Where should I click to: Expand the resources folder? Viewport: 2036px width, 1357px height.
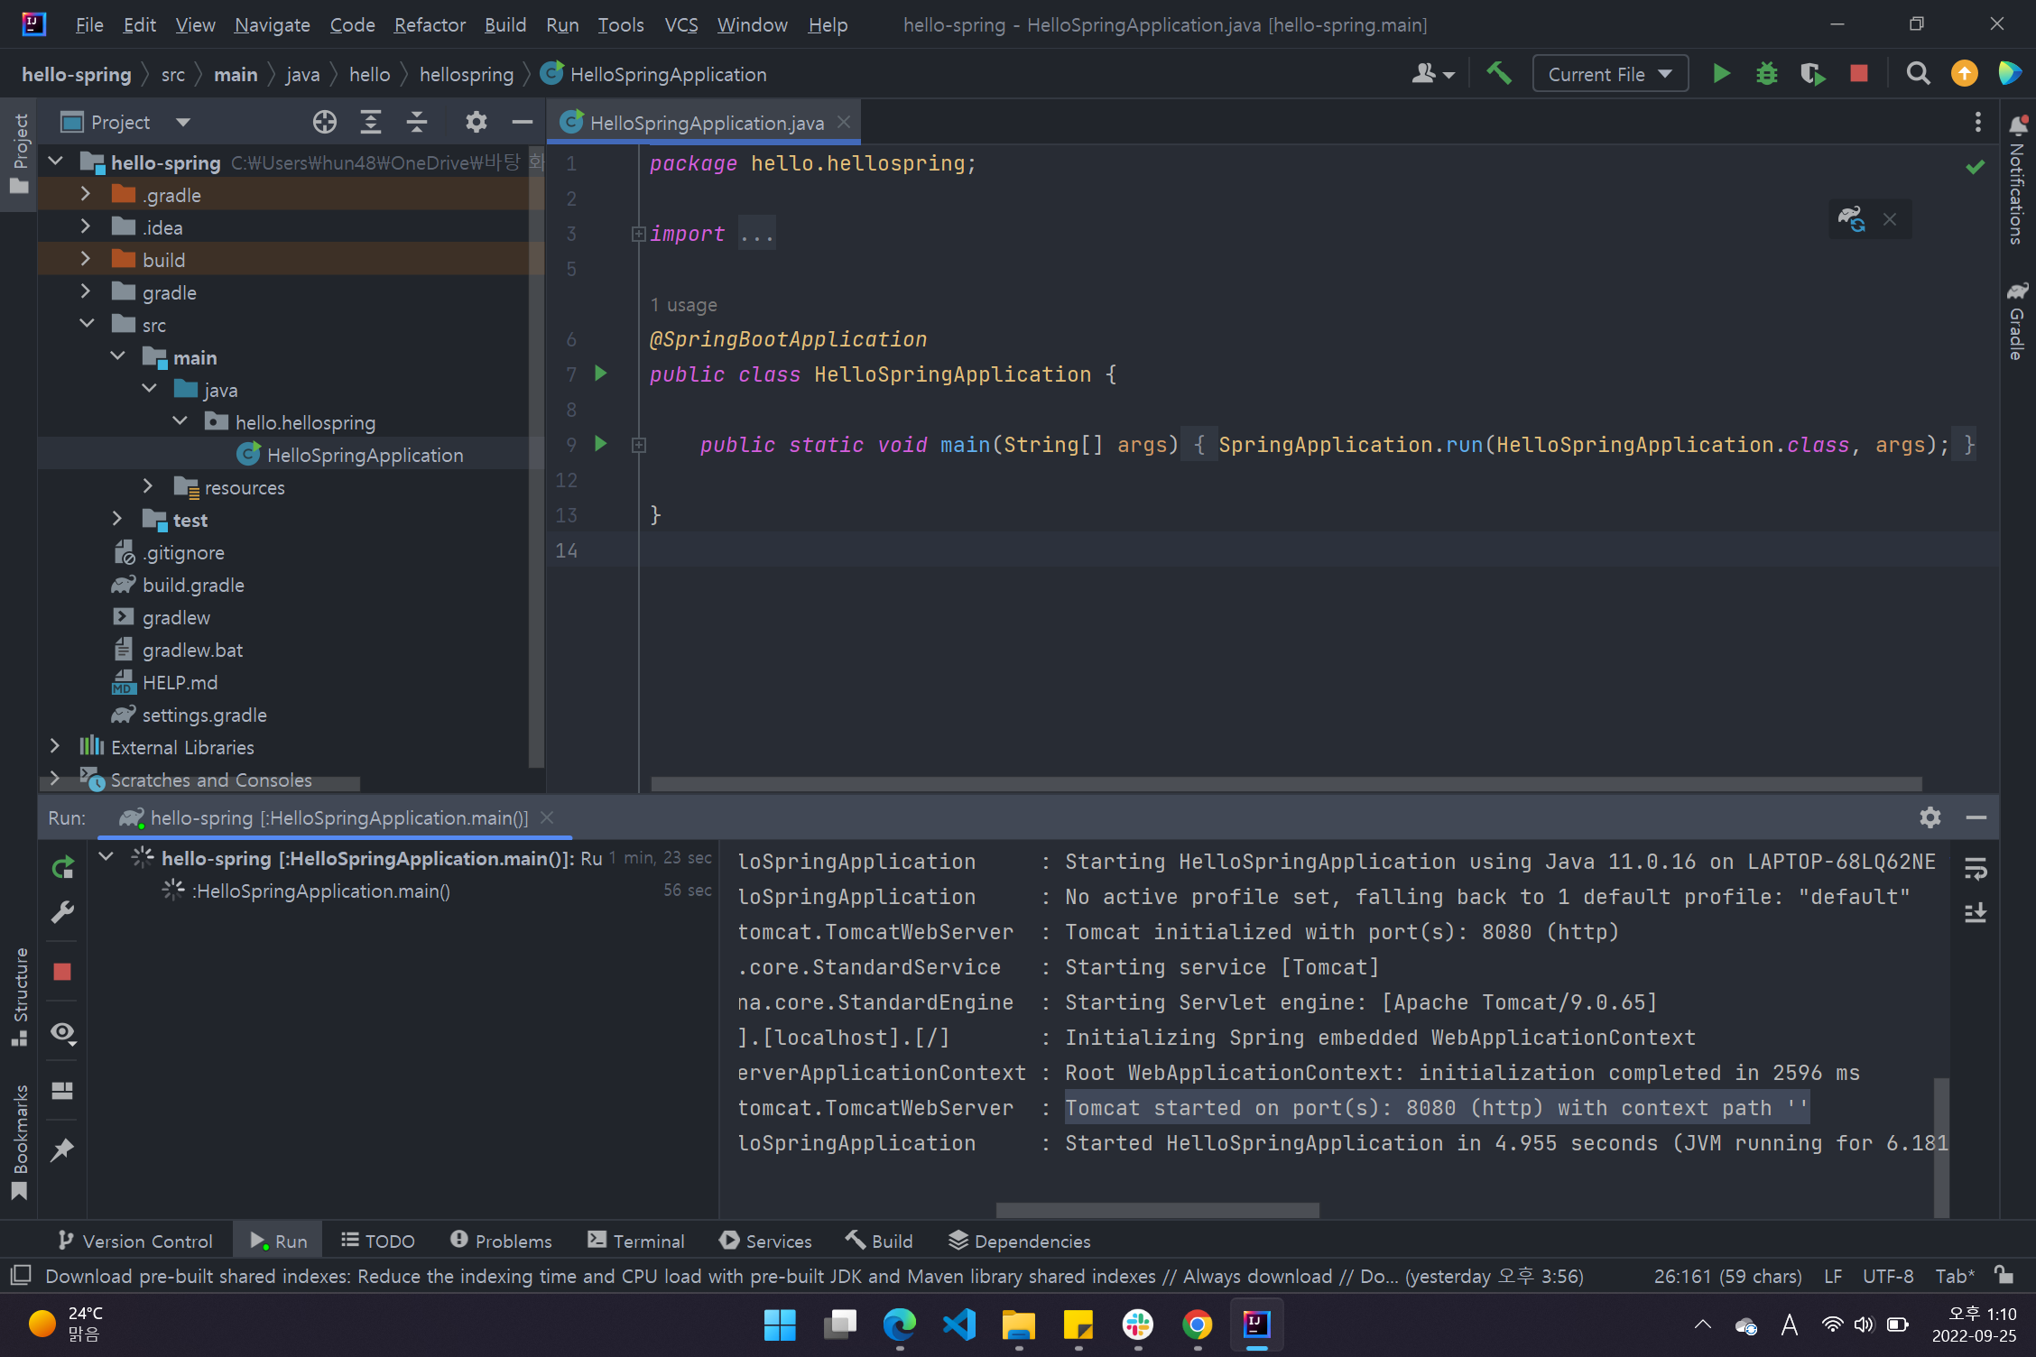(148, 487)
